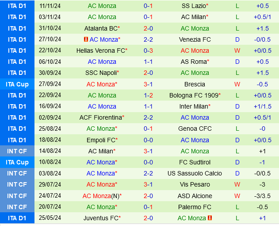
Task: Click the Empoli FC team name
Action: [101, 140]
